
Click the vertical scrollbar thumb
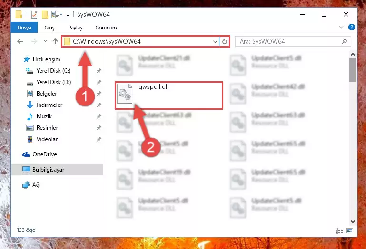[353, 69]
